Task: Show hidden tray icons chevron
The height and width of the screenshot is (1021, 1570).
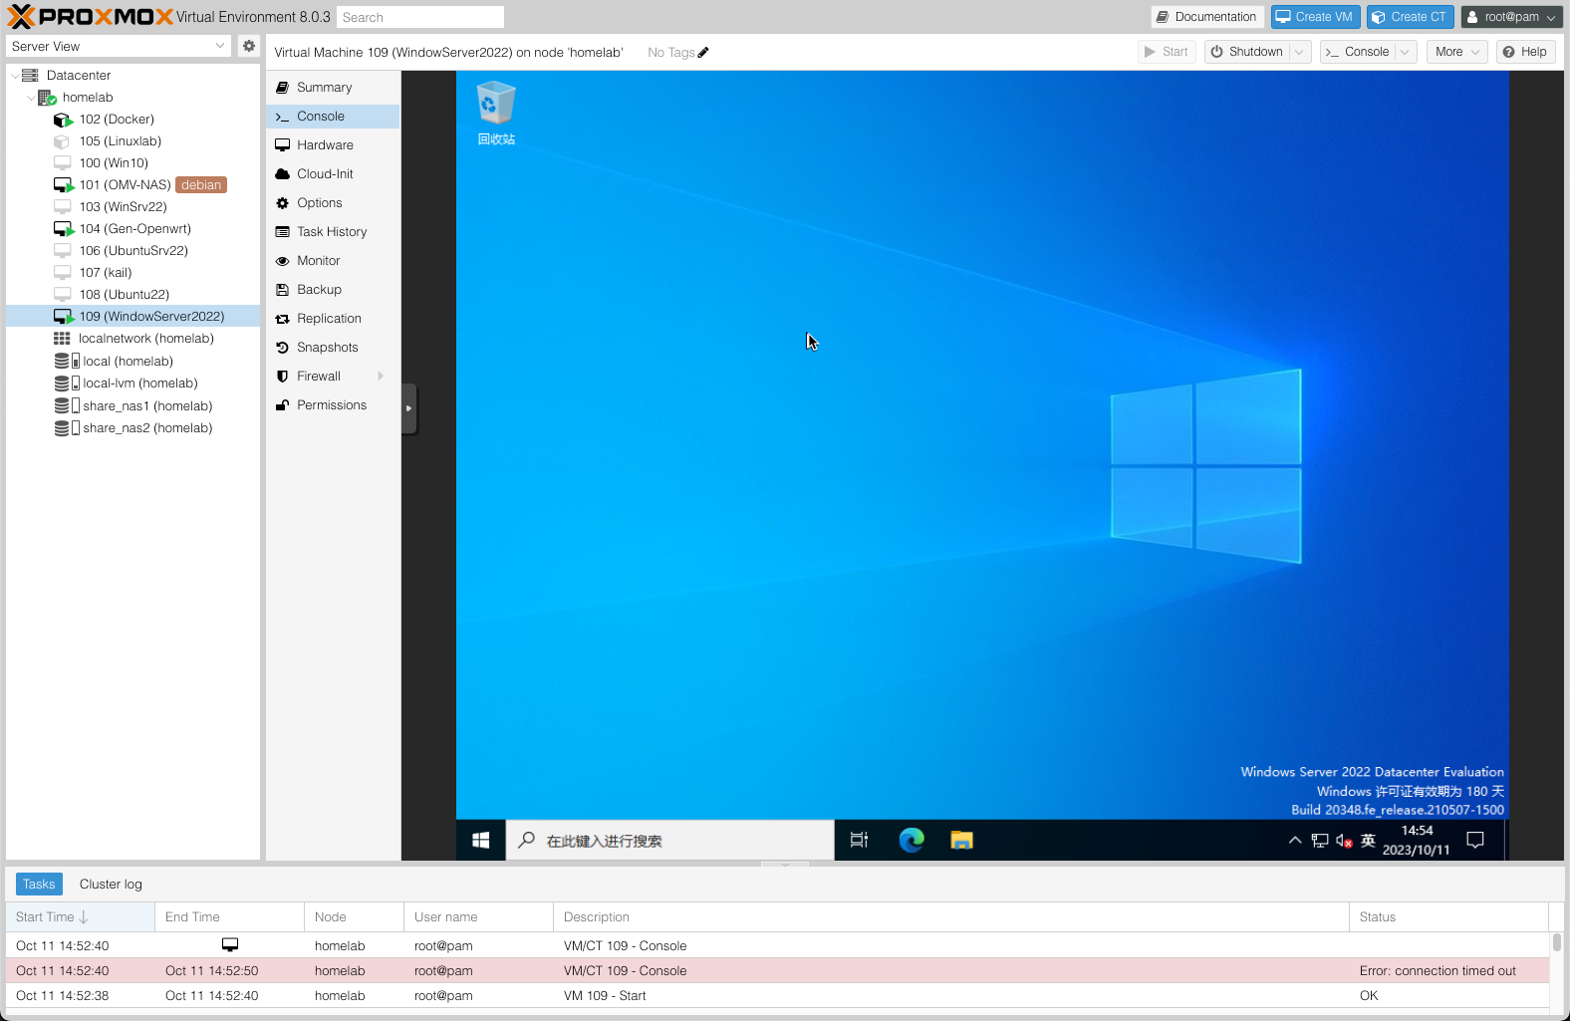Action: (1295, 841)
